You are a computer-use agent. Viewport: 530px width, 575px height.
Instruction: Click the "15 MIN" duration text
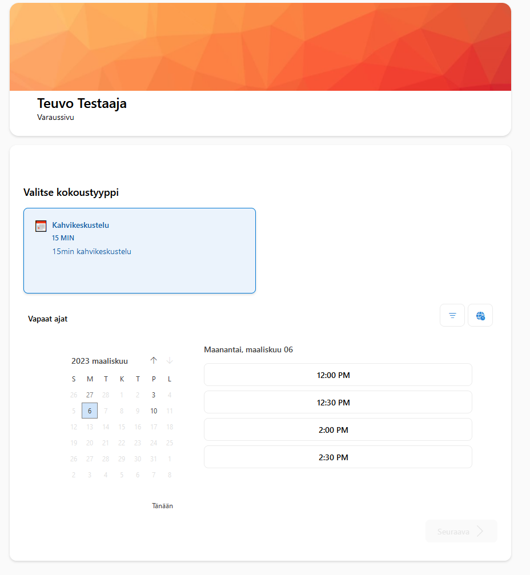tap(63, 238)
